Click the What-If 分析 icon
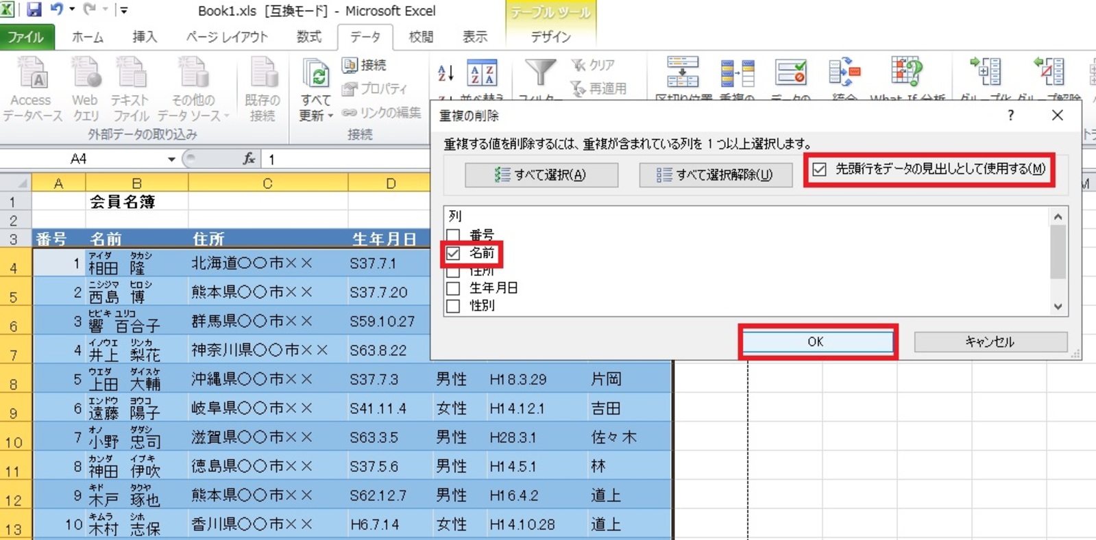Image resolution: width=1096 pixels, height=540 pixels. click(x=907, y=71)
